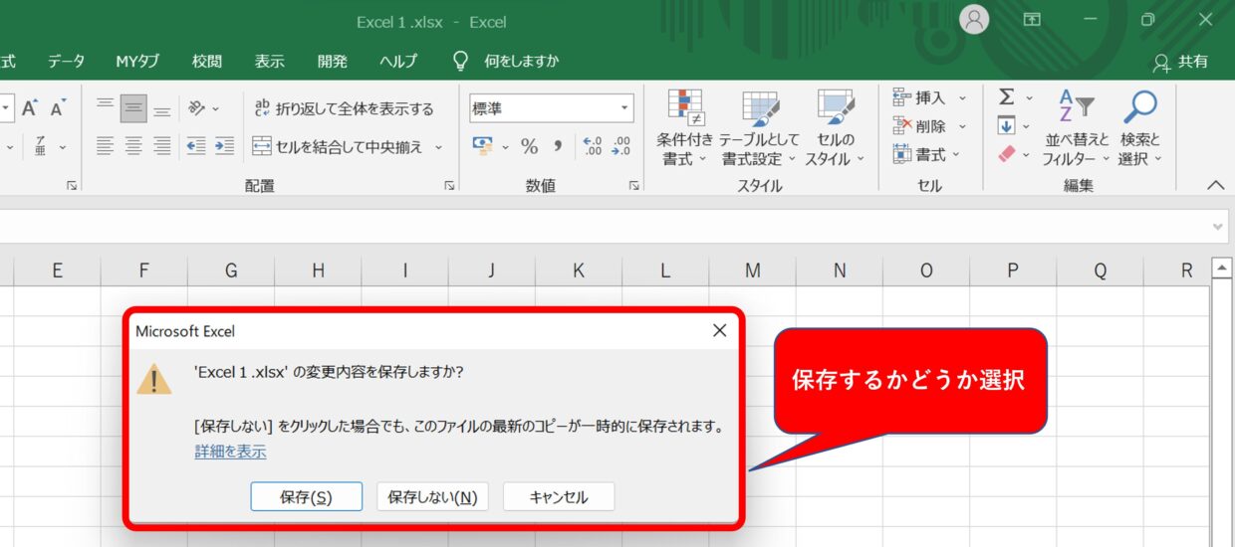Switch to the 校閲 tab
Image resolution: width=1235 pixels, height=547 pixels.
(x=207, y=61)
